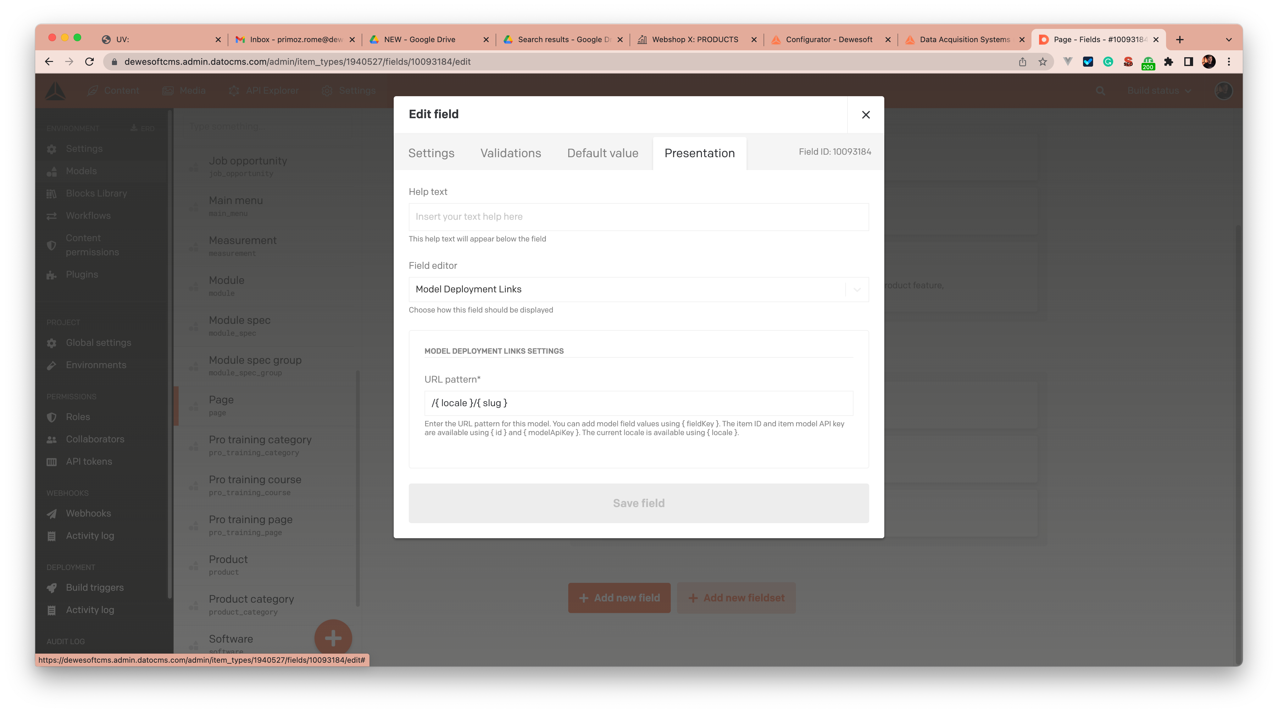Image resolution: width=1278 pixels, height=713 pixels.
Task: Open the Content menu
Action: 113,91
